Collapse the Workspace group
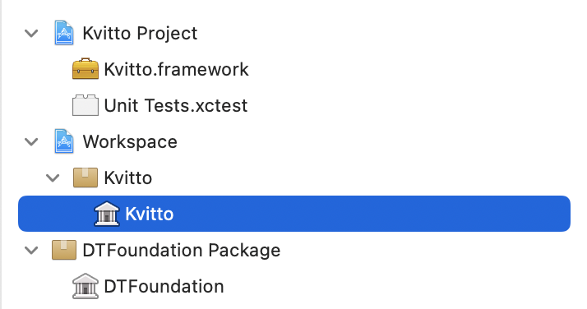The image size is (587, 309). click(x=31, y=142)
